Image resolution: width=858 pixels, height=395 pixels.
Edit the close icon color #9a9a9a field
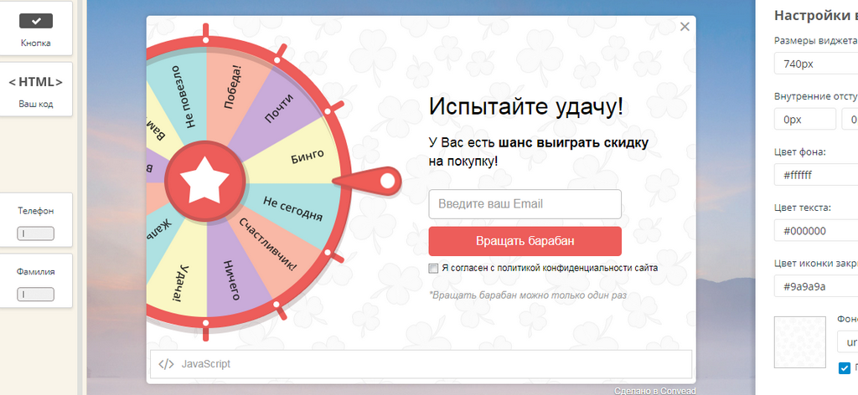pyautogui.click(x=816, y=286)
